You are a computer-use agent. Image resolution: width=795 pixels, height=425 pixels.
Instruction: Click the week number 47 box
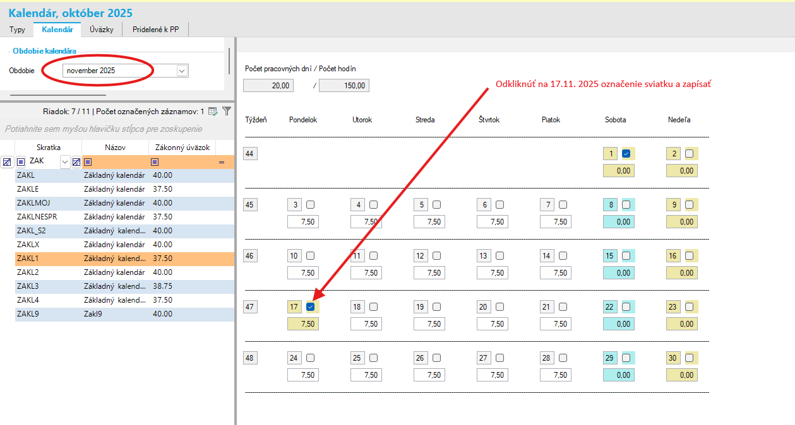[249, 306]
